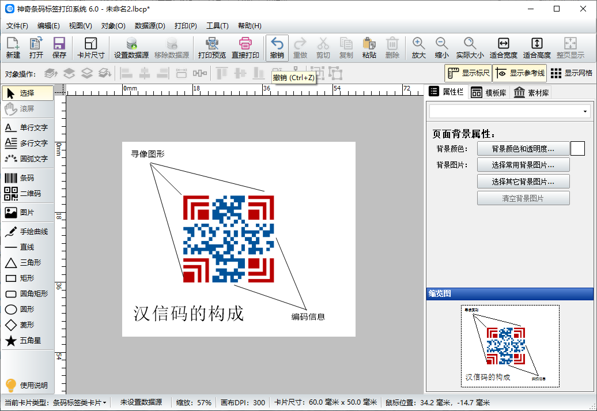This screenshot has width=597, height=411.
Task: Select the QR code on the canvas
Action: click(228, 239)
